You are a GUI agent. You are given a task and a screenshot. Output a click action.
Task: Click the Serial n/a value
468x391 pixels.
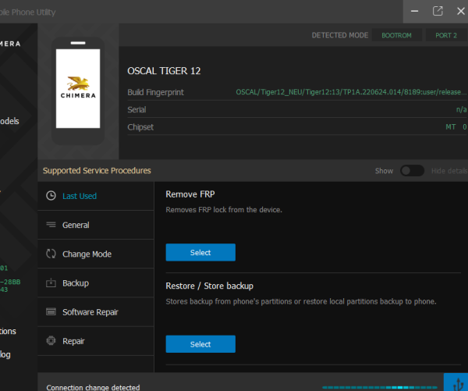[461, 109]
